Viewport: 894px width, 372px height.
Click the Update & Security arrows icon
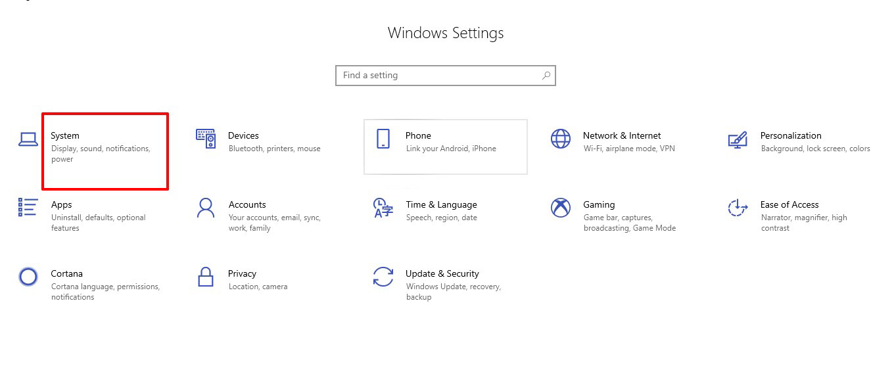click(x=383, y=277)
